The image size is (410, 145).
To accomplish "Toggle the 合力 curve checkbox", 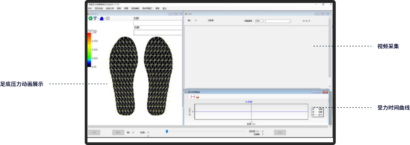I will click(x=313, y=115).
